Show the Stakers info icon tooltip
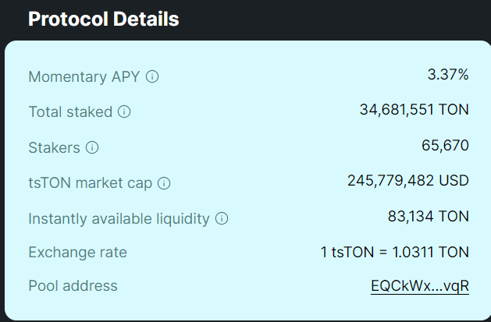Viewport: 491px width, 322px height. pyautogui.click(x=92, y=147)
